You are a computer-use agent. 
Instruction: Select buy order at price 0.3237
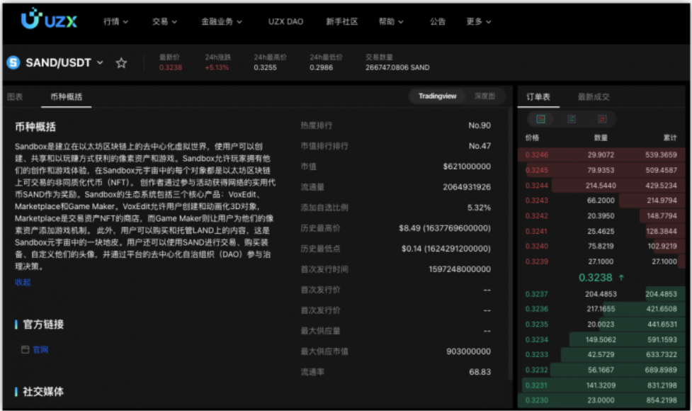601,294
